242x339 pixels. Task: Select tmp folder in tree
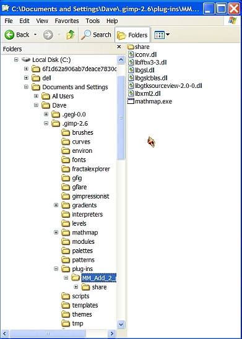[x=72, y=323]
